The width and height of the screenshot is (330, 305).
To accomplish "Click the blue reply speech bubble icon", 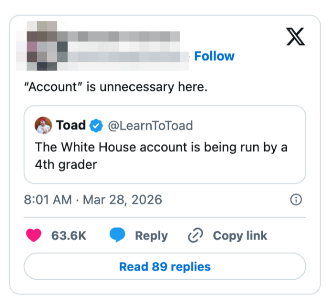I will [x=117, y=235].
